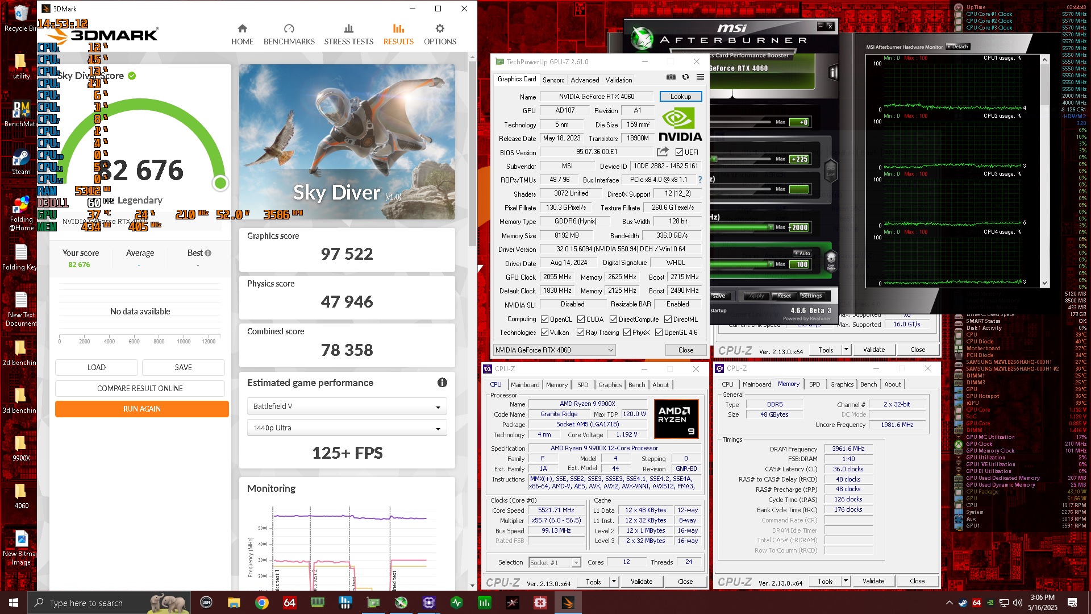Screen dimensions: 1091x614
Task: Open the Estimated game performance info icon
Action: 442,383
